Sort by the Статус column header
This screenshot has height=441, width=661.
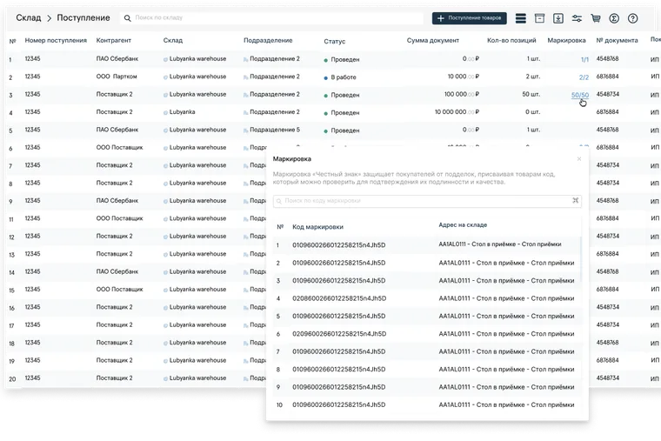(x=335, y=42)
